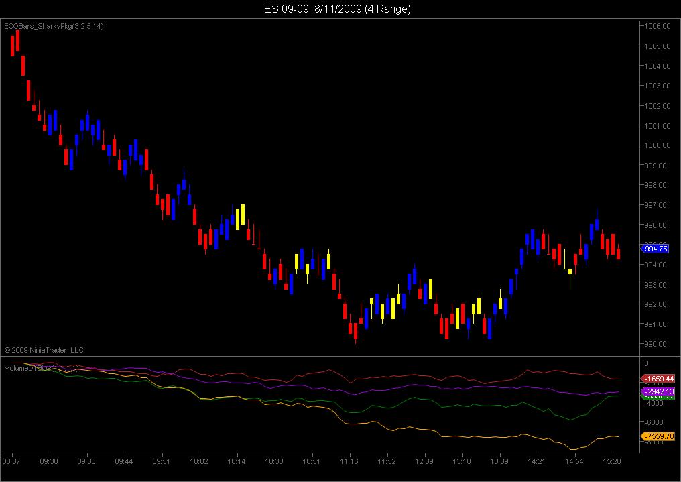
Task: Click the 13:10 time axis label
Action: point(462,461)
